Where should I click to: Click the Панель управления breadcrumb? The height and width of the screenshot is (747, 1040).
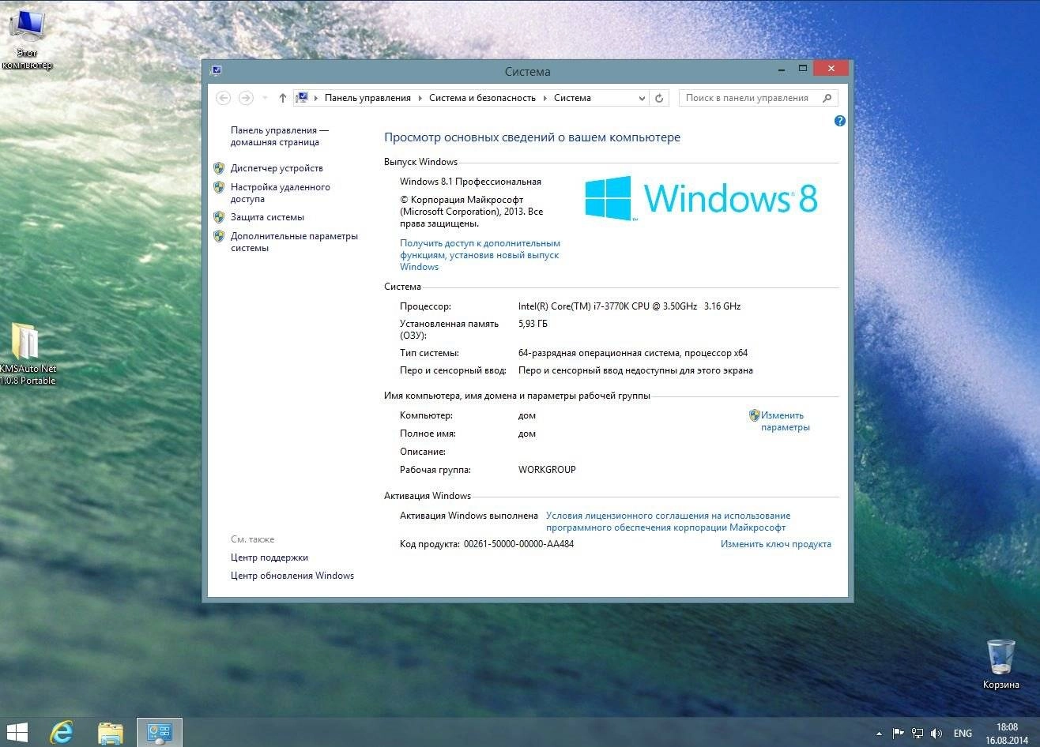367,98
